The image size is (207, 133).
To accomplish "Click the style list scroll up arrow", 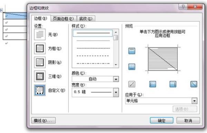I will coord(116,32).
